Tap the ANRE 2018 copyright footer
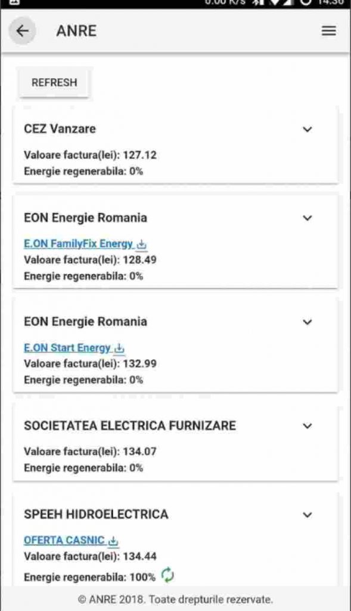 click(175, 599)
